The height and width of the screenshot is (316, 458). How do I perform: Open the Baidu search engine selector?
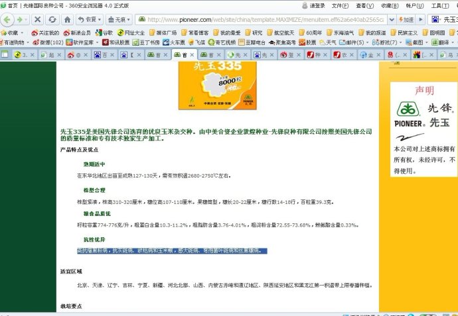[436, 19]
